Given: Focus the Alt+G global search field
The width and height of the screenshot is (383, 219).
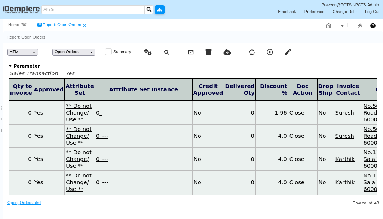Looking at the screenshot, I should 93,10.
